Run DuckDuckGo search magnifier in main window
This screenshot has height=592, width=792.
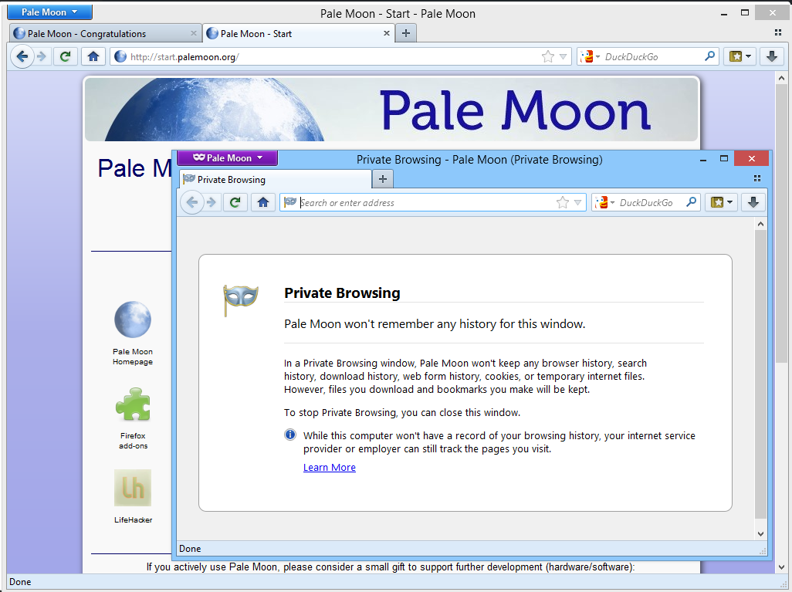click(x=709, y=56)
